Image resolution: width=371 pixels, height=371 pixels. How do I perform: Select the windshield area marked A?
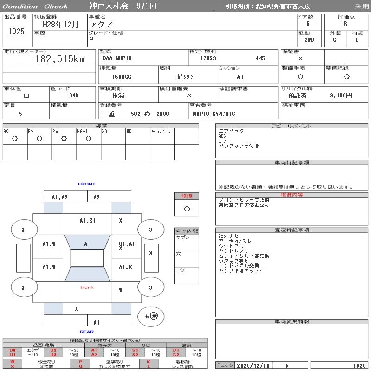coord(86,243)
